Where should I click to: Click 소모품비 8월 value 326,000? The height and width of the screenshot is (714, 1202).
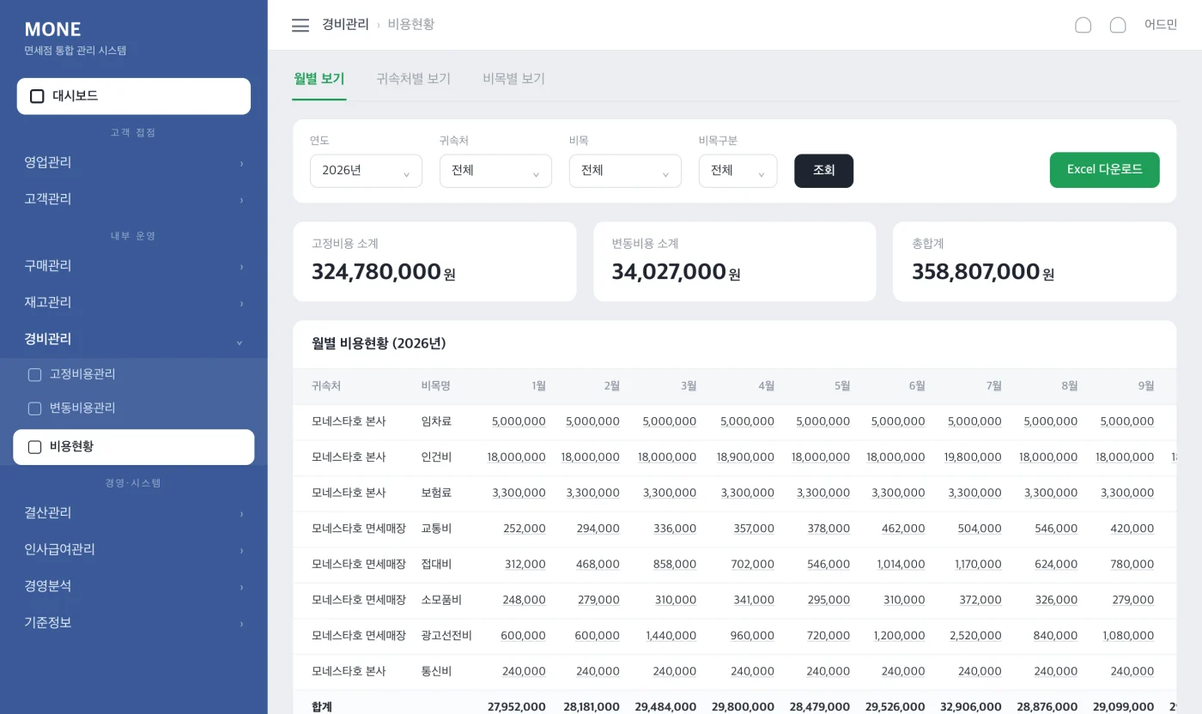1056,601
